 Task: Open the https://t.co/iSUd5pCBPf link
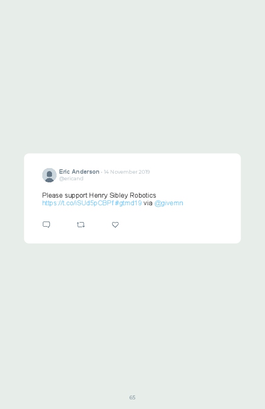[x=78, y=203]
